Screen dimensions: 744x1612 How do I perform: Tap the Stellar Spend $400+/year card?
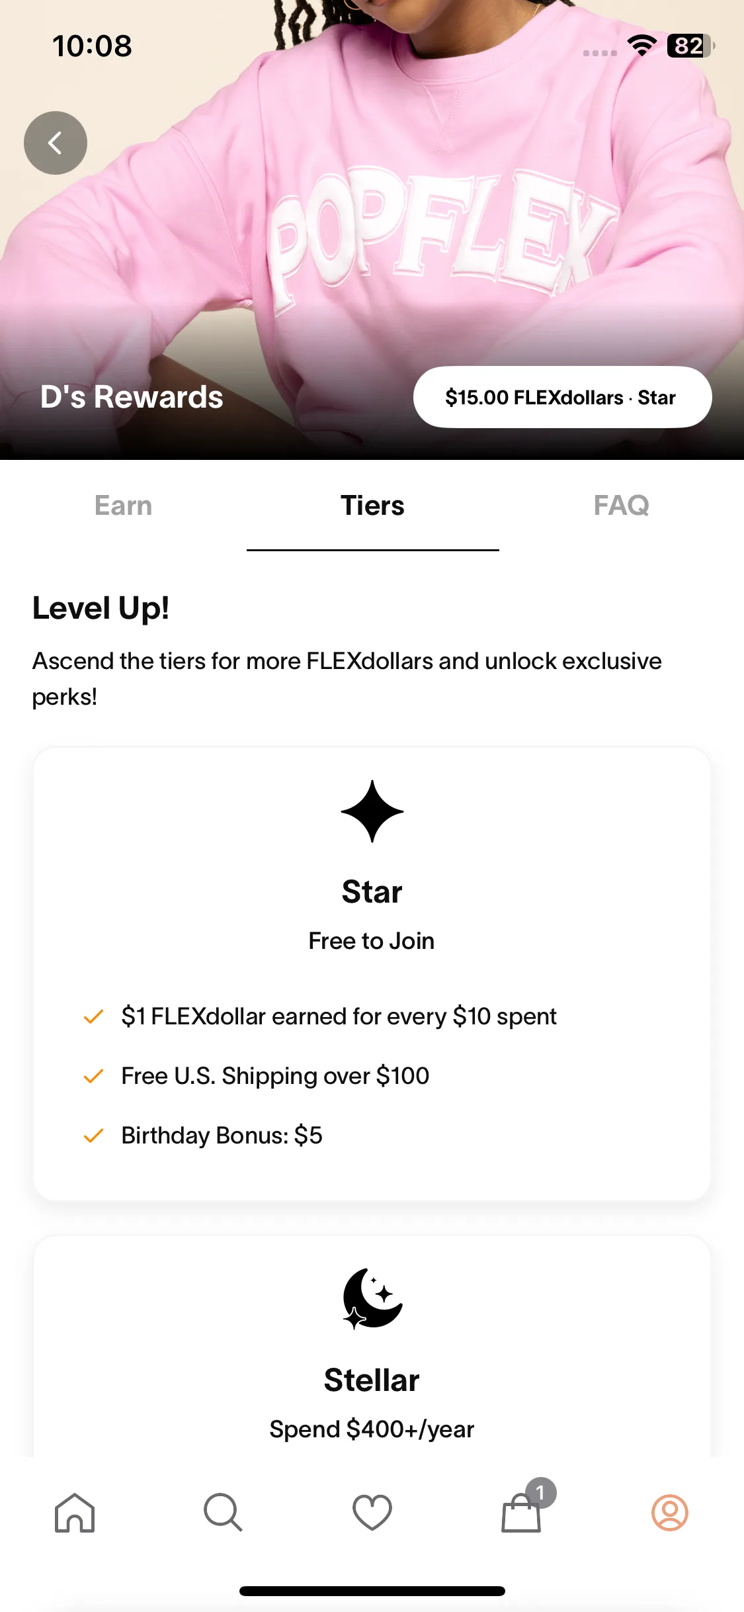[372, 1347]
